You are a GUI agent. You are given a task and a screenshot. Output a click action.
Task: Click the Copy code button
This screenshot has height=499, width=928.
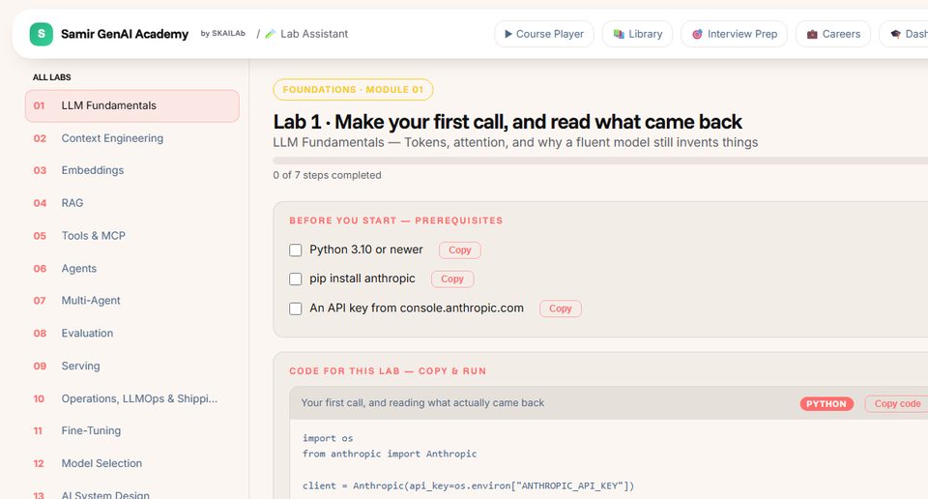tap(897, 403)
